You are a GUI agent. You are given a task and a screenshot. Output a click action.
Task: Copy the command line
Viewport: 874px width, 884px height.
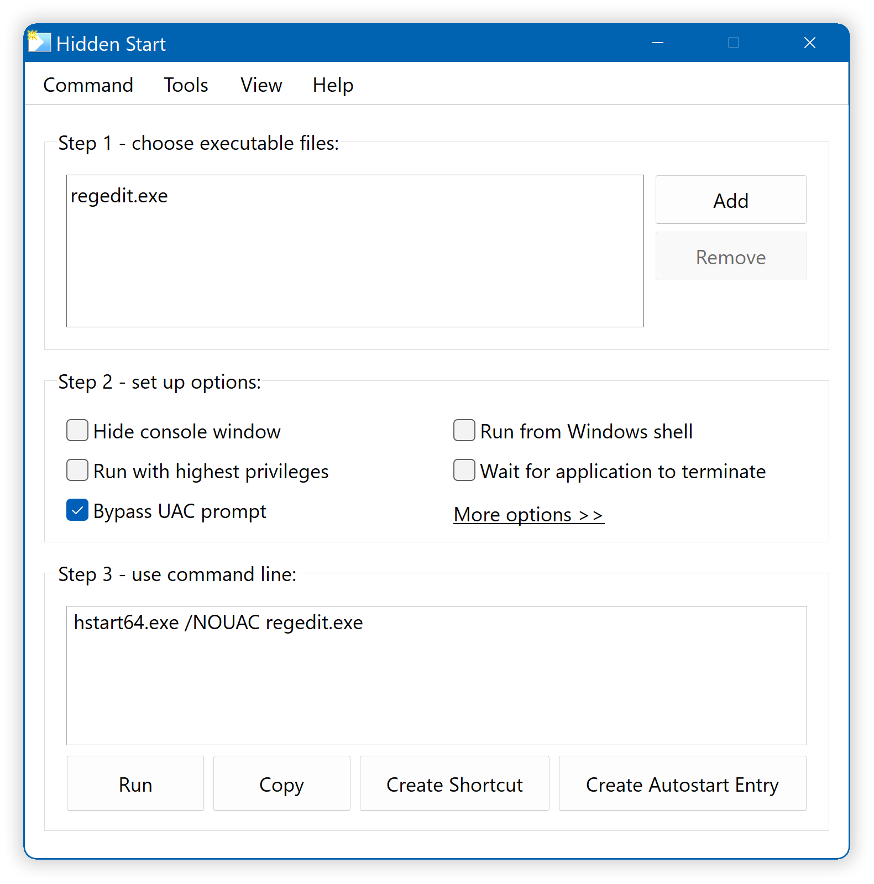[x=281, y=784]
